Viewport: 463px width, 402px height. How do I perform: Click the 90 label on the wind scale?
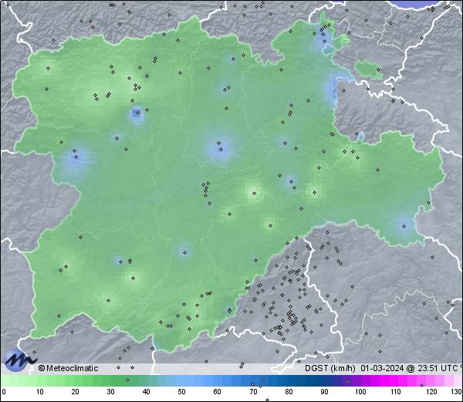point(324,392)
